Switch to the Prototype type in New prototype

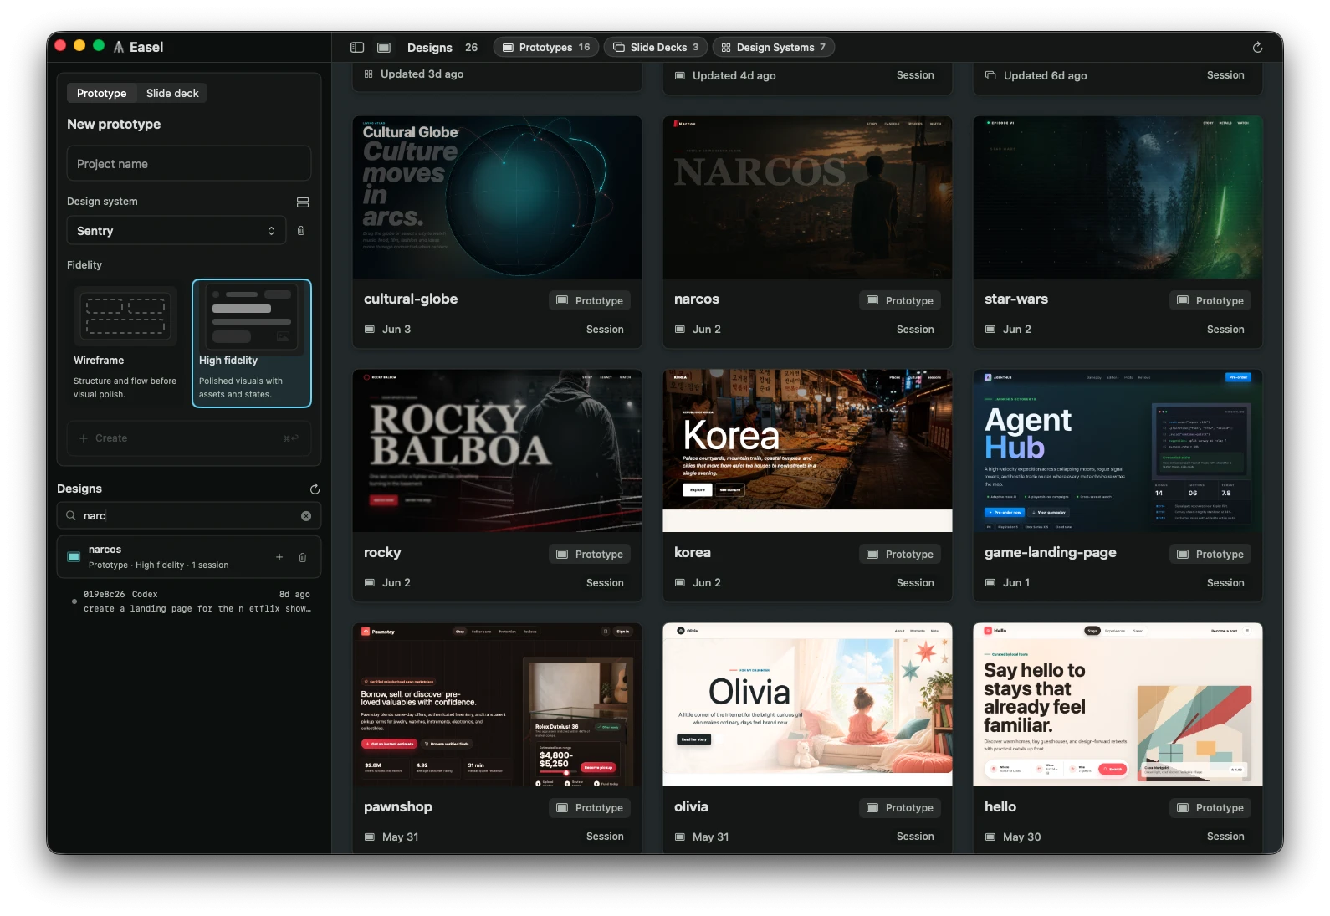pos(102,93)
